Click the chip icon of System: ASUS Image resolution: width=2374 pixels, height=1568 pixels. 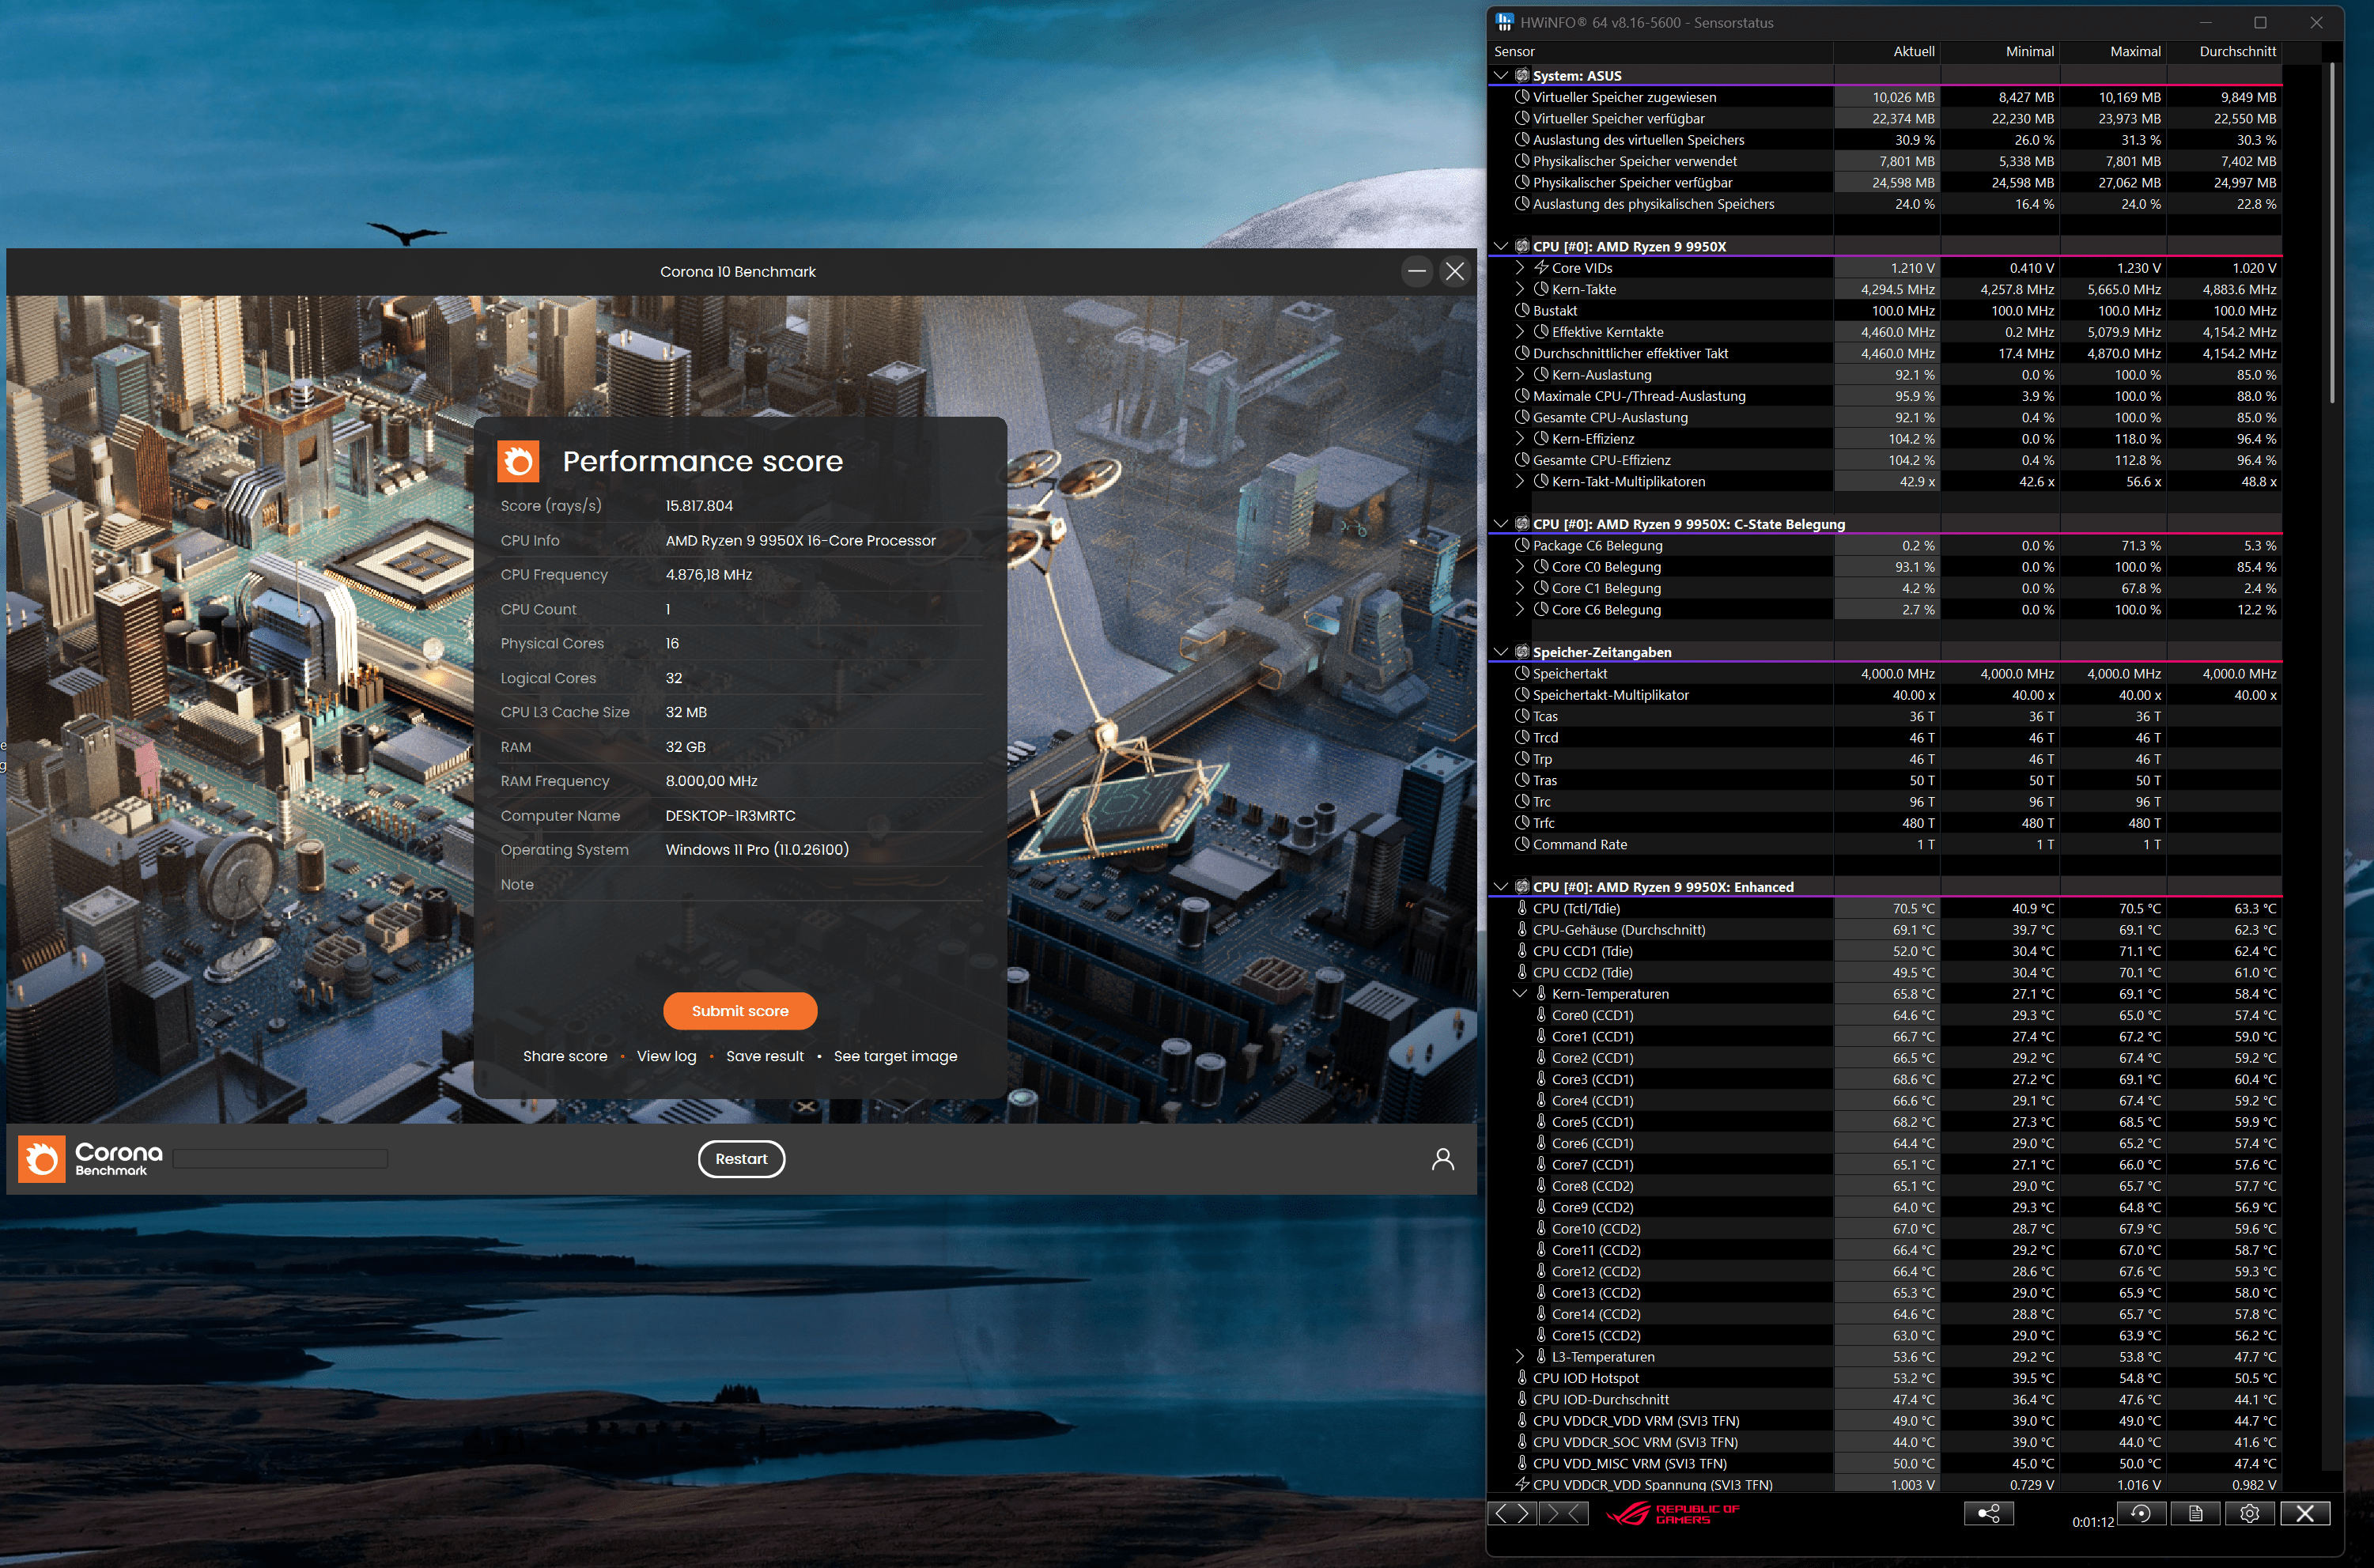(1522, 75)
